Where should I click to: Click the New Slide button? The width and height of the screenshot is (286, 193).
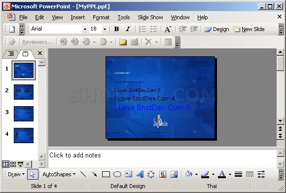pyautogui.click(x=249, y=29)
